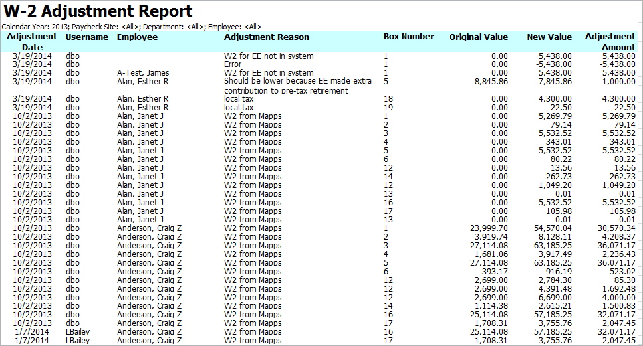Click the adjustment amount 30,570.34

[x=616, y=228]
